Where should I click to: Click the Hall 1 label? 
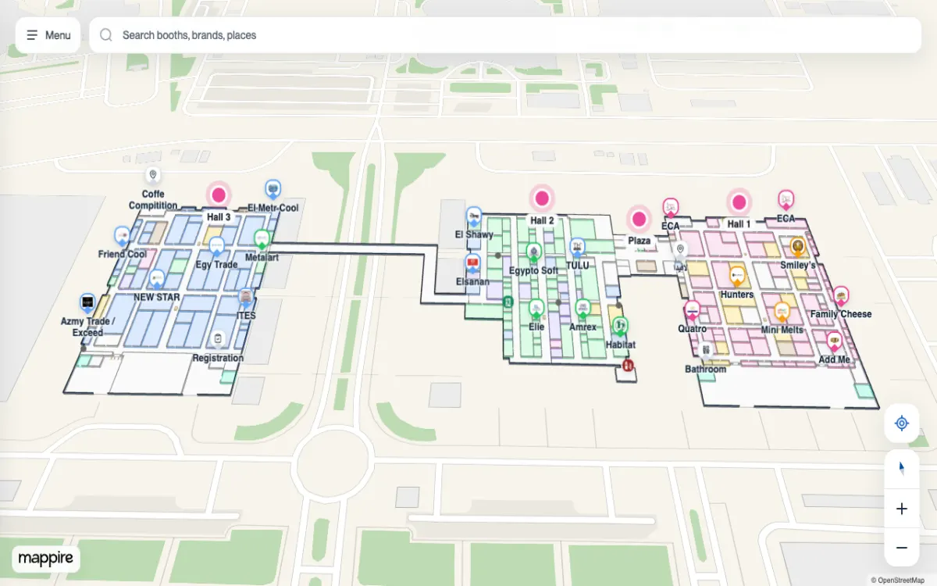739,224
